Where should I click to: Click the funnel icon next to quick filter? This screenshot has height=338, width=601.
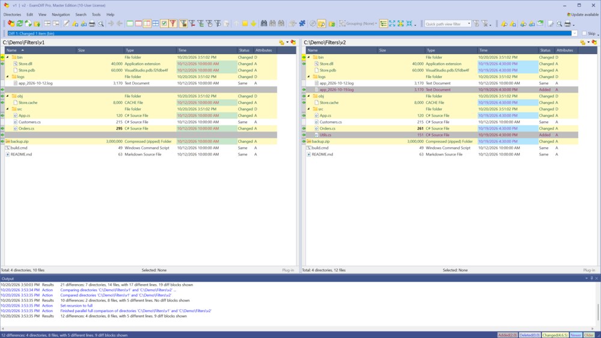(x=476, y=24)
